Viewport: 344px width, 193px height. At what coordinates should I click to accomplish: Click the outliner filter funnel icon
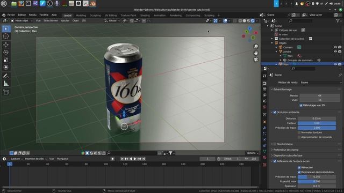click(338, 21)
